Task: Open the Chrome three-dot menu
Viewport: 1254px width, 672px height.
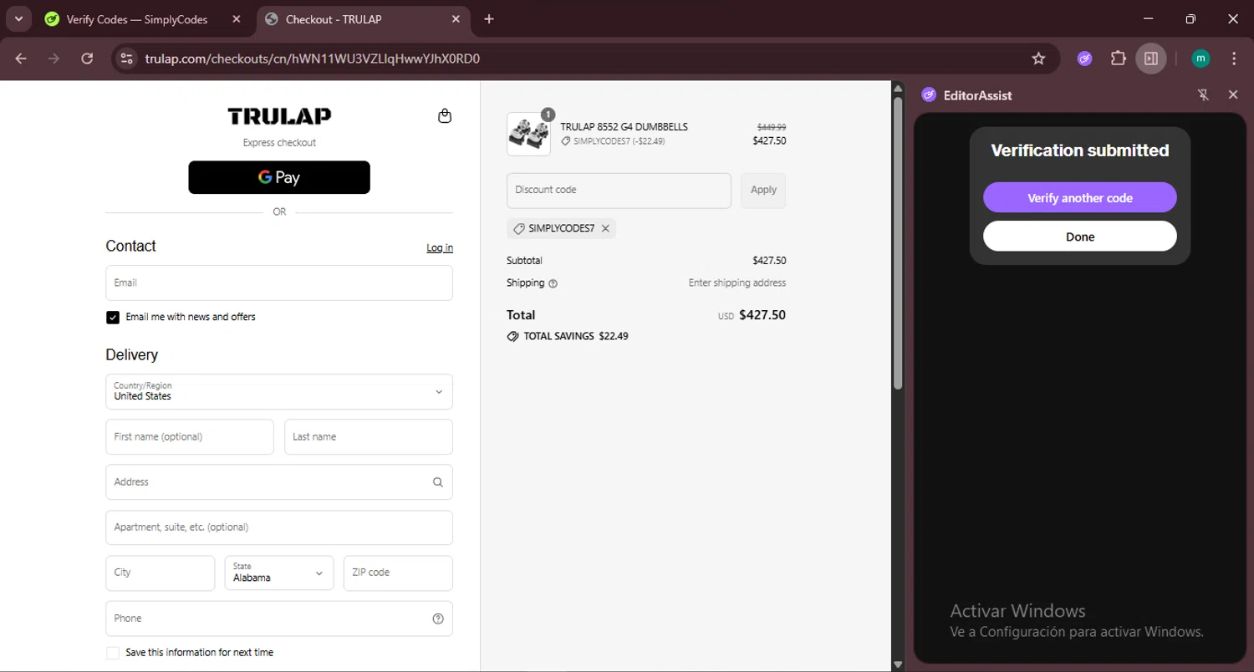Action: click(x=1234, y=59)
